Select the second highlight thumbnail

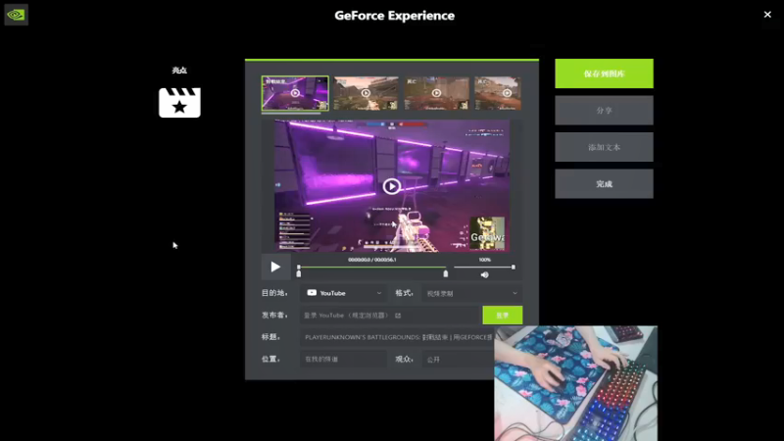tap(366, 93)
